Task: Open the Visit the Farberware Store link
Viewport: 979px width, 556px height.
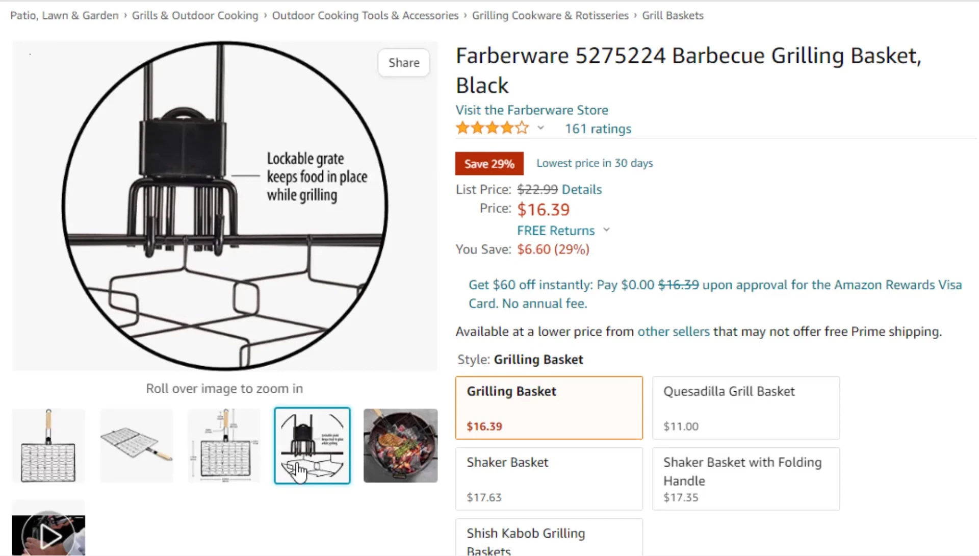Action: click(532, 110)
